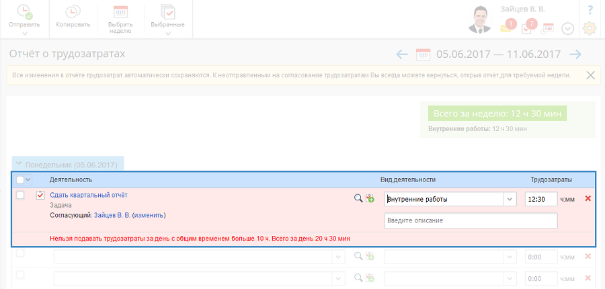Click the 0:00 time field in second empty row

(541, 278)
